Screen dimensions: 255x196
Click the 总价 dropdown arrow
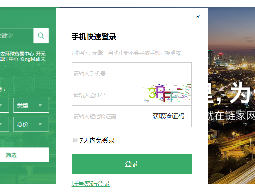40,124
